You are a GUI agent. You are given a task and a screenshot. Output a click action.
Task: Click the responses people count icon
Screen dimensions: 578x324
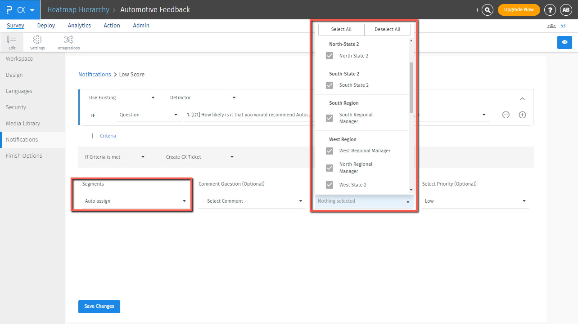(x=551, y=26)
